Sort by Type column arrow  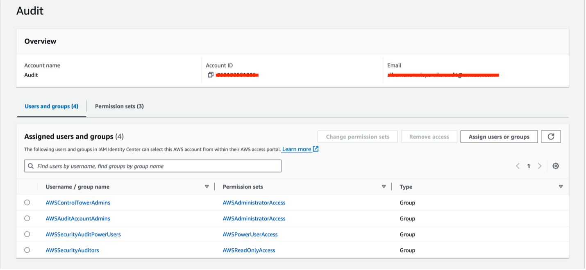pos(561,187)
